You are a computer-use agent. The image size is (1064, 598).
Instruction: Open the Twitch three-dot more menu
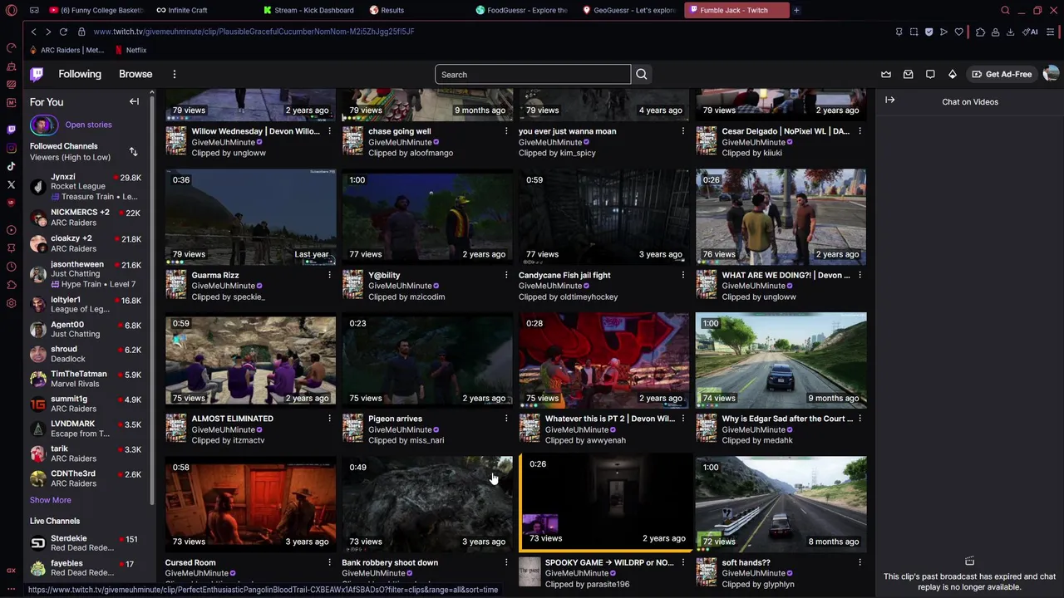(x=175, y=74)
